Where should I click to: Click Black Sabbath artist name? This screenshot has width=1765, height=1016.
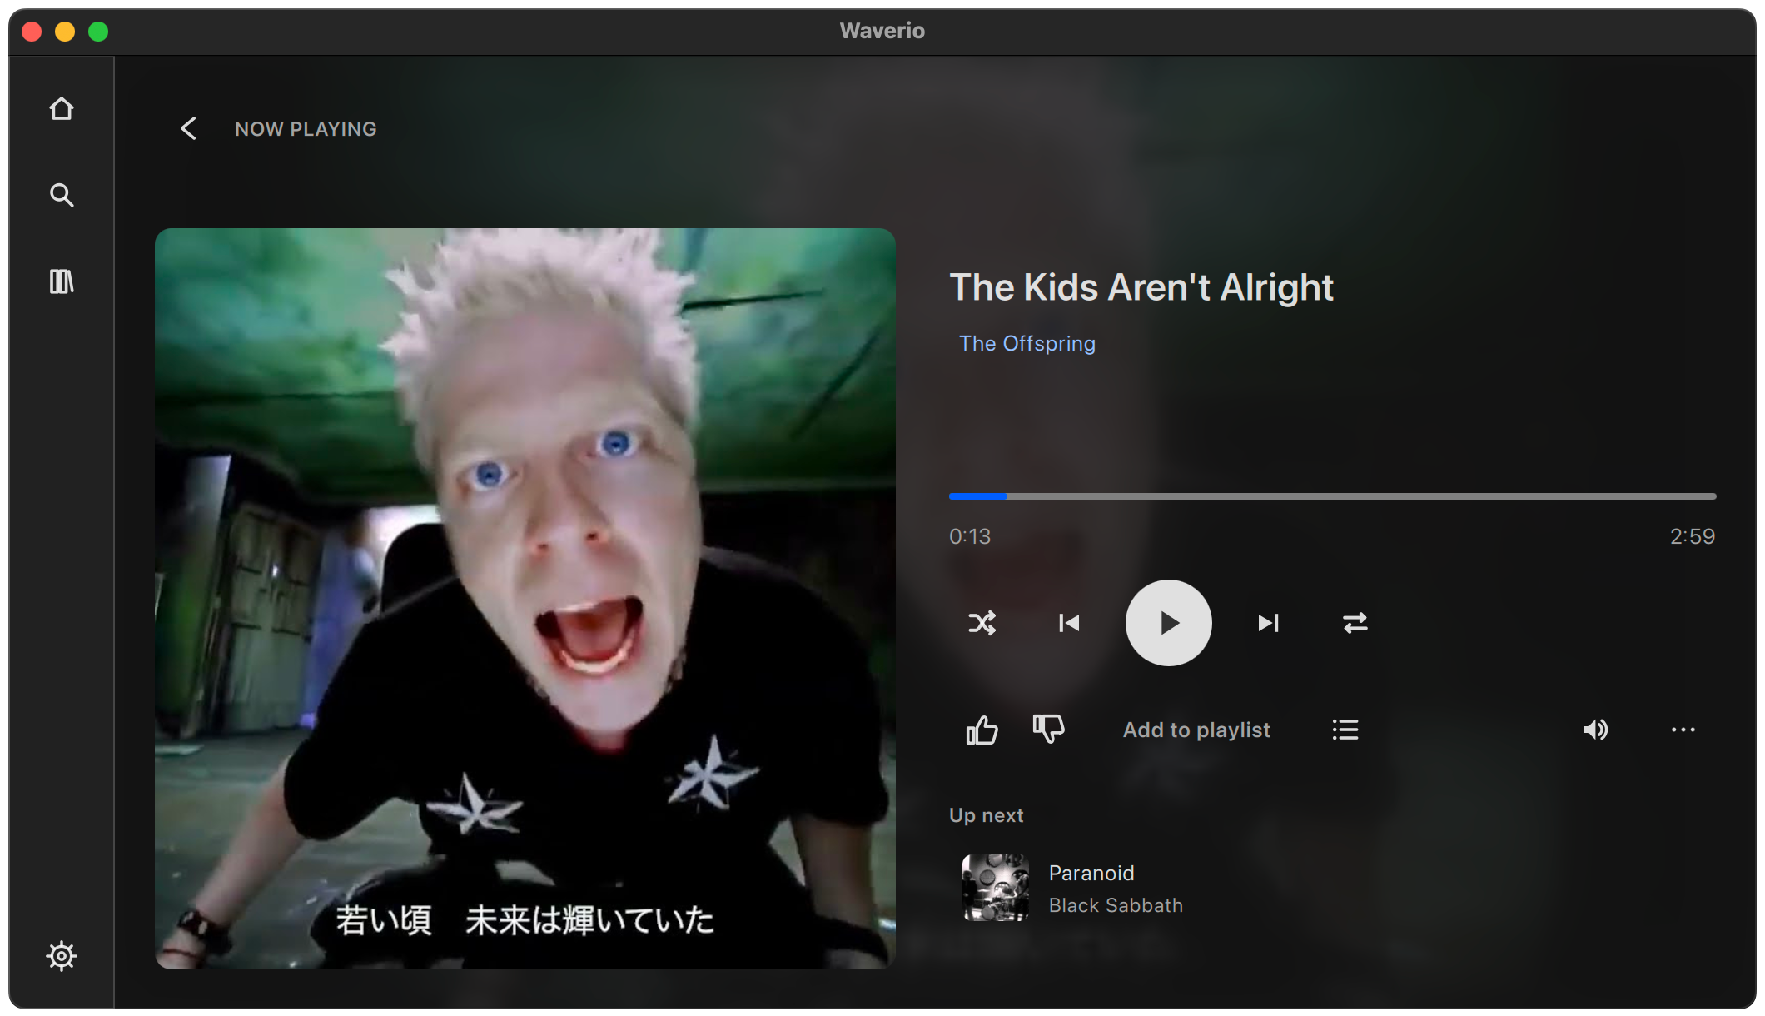1116,905
